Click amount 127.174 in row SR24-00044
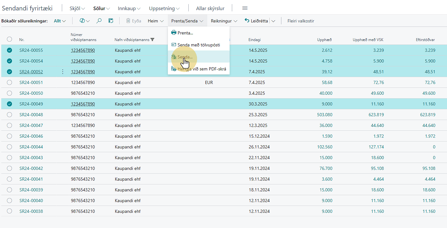The width and height of the screenshot is (447, 228). (x=376, y=147)
